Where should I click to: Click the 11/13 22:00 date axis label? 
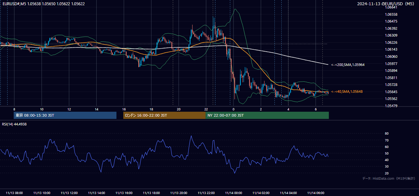pyautogui.click(x=206, y=193)
